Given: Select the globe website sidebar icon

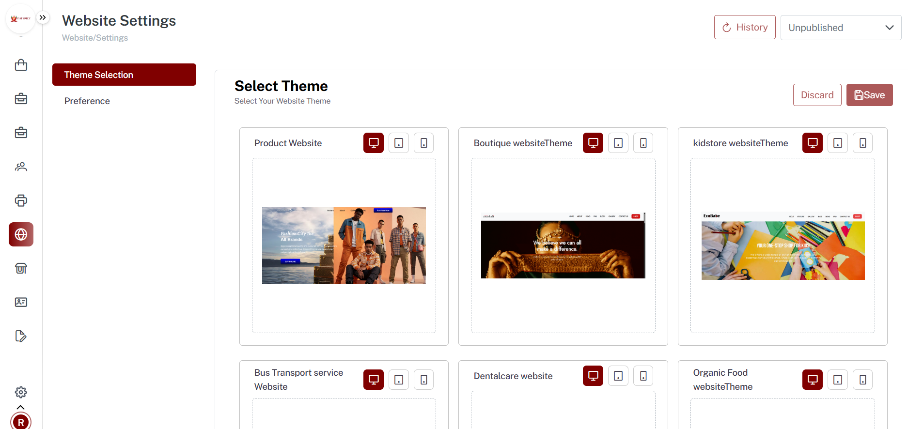Looking at the screenshot, I should click(x=21, y=234).
